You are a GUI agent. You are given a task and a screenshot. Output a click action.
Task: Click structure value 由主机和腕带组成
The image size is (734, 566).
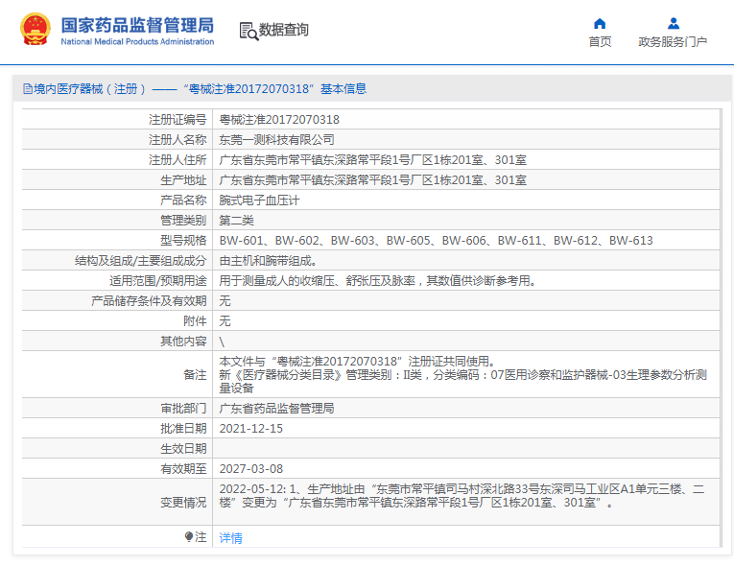[x=268, y=261]
